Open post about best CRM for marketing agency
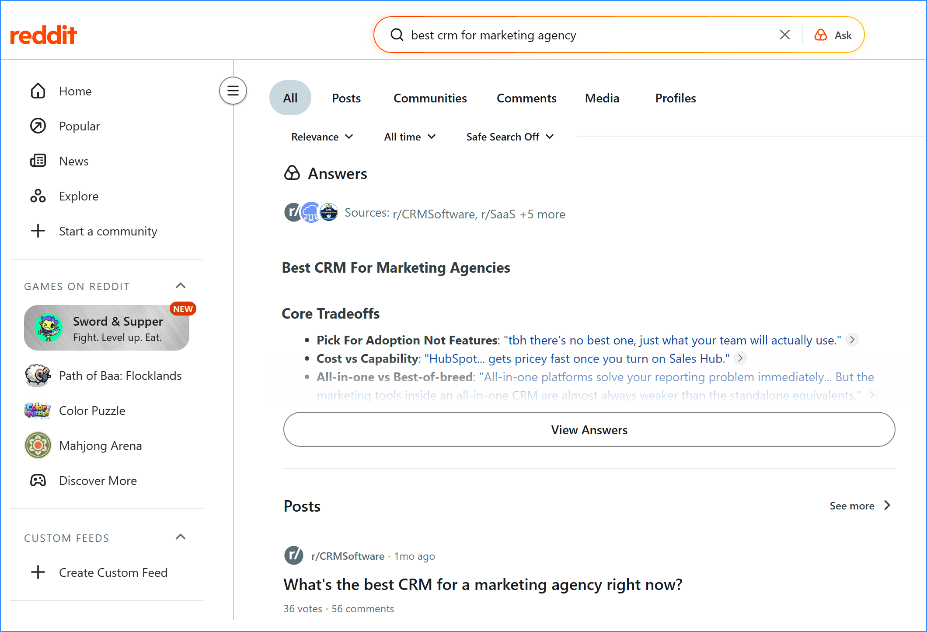Viewport: 927px width, 632px height. pos(483,584)
